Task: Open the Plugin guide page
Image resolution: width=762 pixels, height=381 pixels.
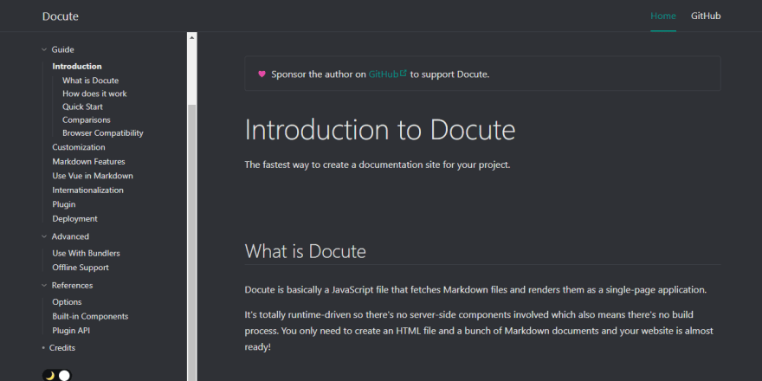Action: (x=64, y=204)
